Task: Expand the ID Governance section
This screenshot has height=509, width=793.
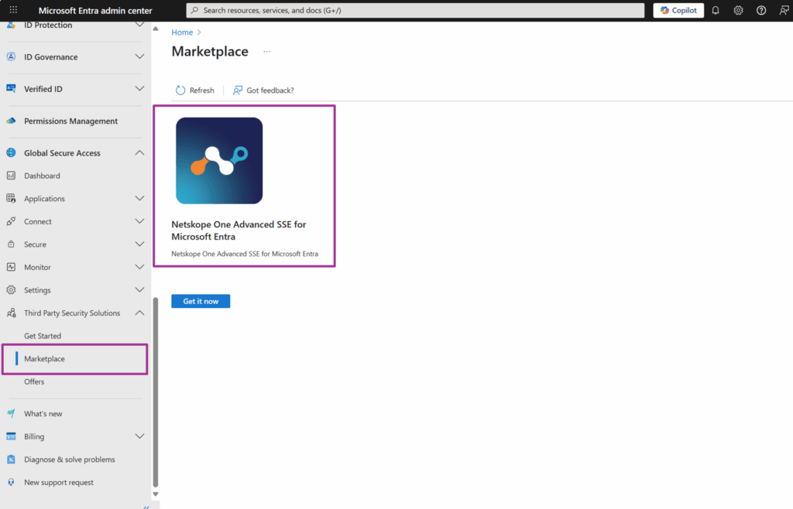Action: click(x=139, y=57)
